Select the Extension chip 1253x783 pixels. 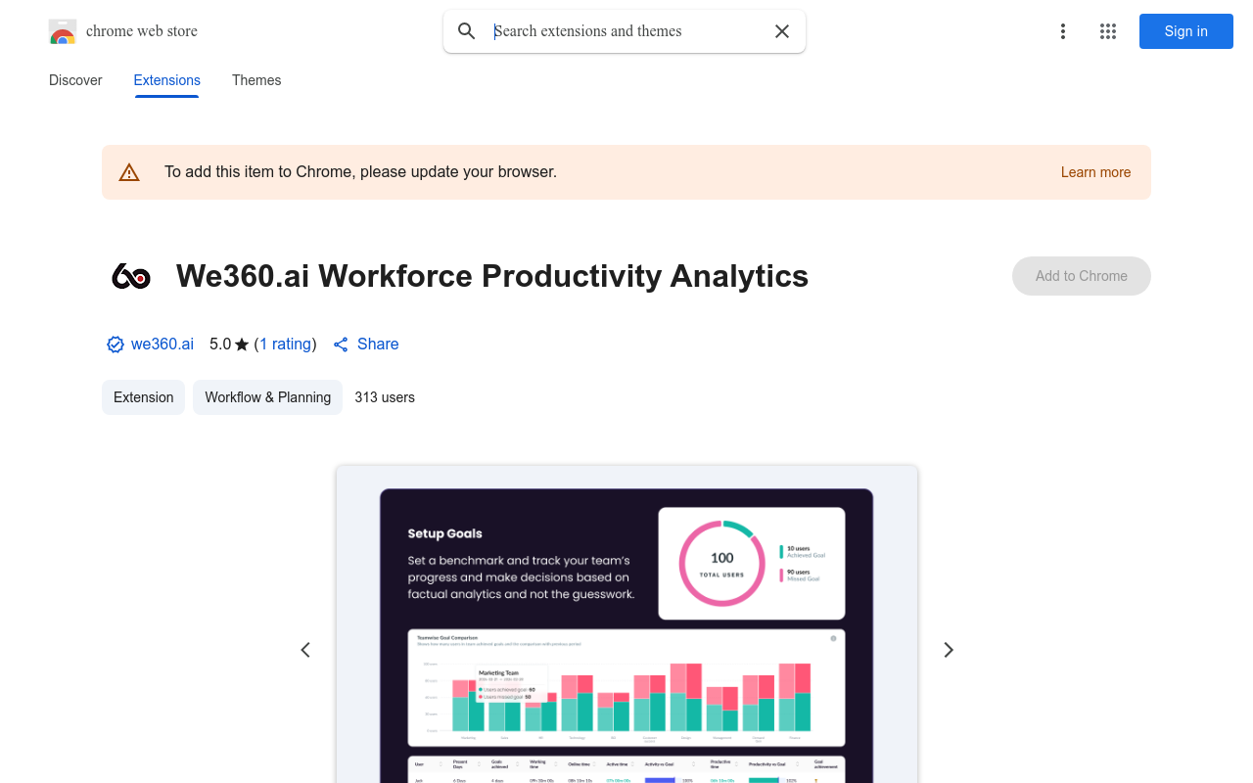[143, 397]
